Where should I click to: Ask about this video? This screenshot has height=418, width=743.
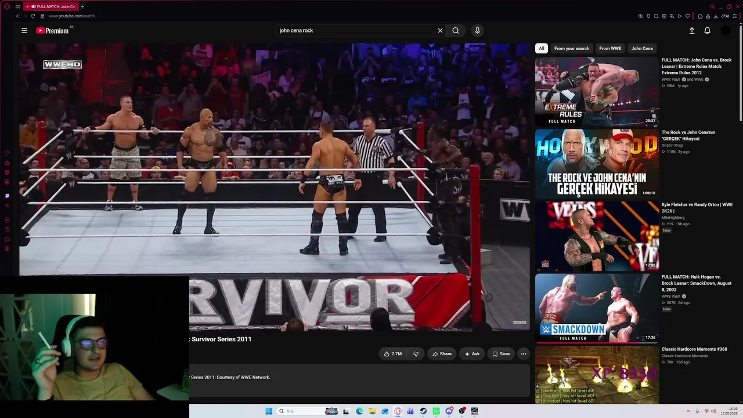tap(472, 354)
